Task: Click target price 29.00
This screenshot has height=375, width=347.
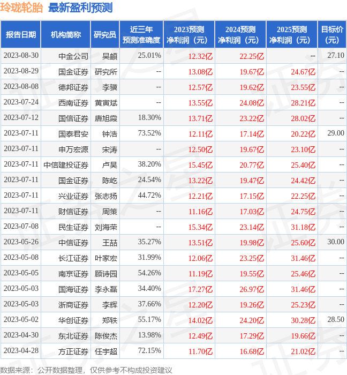Action: [336, 133]
